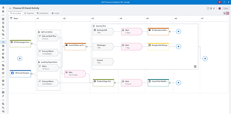Click the output connector of FB Invest node
The height and width of the screenshot is (114, 231).
tap(32, 74)
